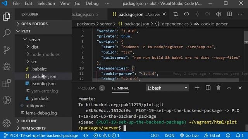Click the feedback smiley icon
The image size is (248, 139).
(x=228, y=136)
